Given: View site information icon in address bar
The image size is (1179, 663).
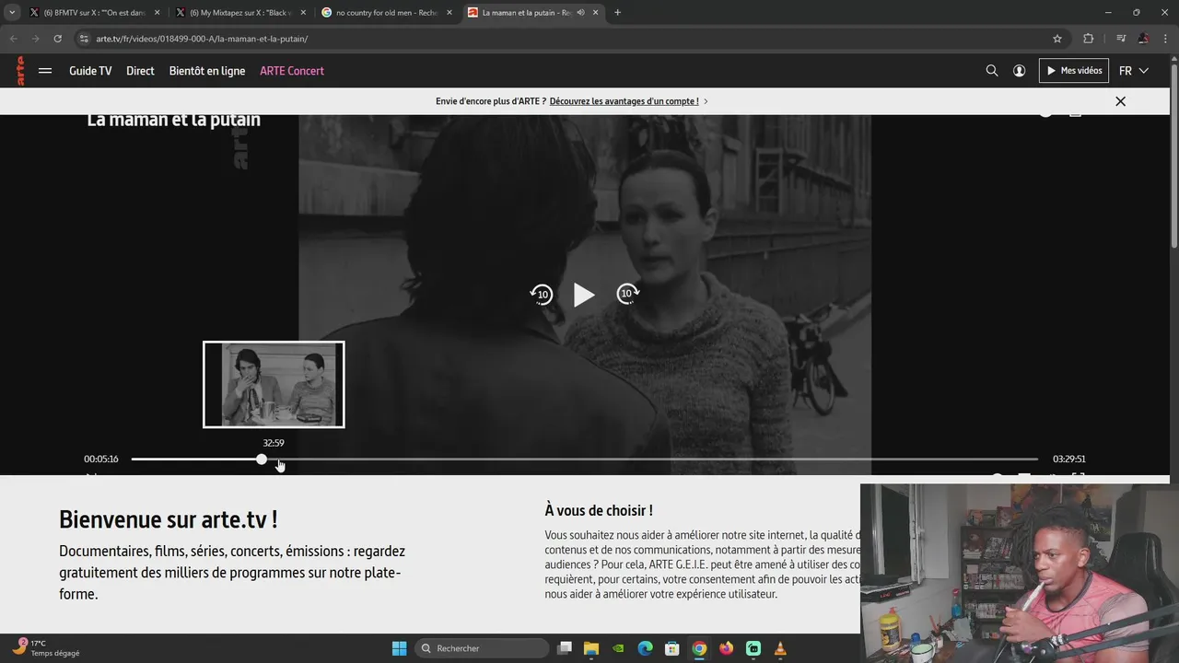Looking at the screenshot, I should pyautogui.click(x=84, y=39).
